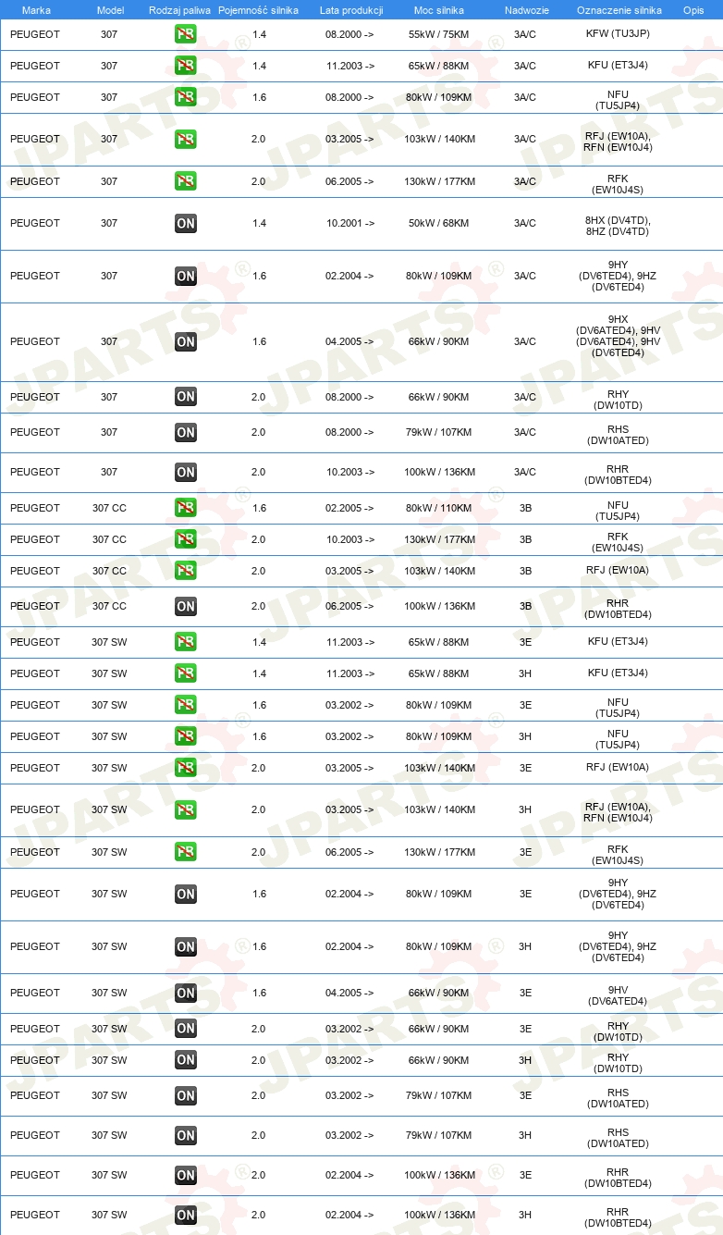Click the ON diesel icon in the 307 3A/C 10.2003 row
The image size is (723, 1235).
point(186,472)
